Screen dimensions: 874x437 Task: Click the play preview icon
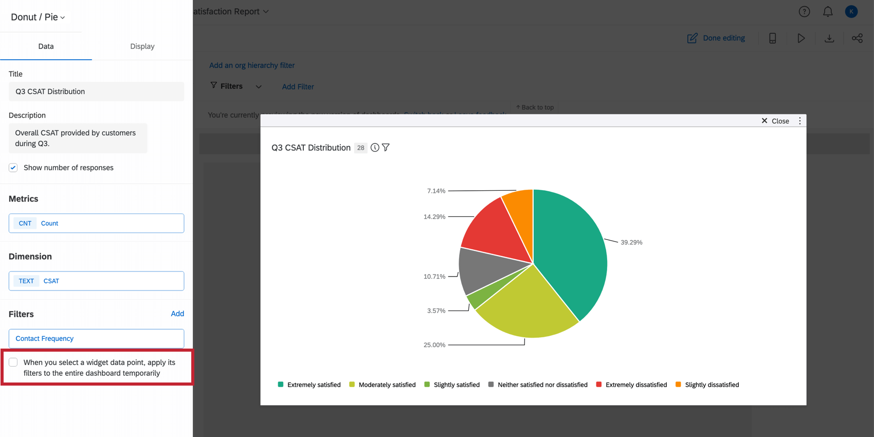coord(801,38)
